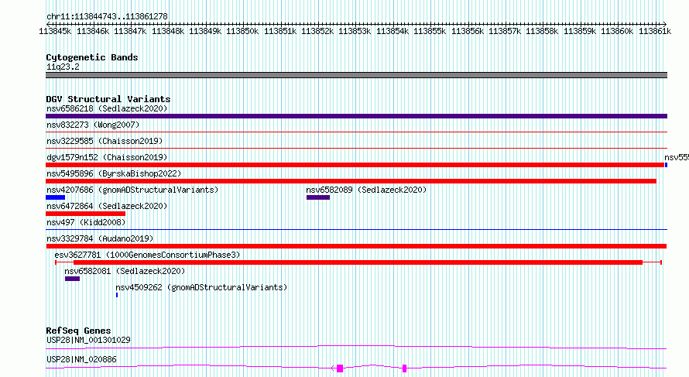The image size is (689, 377).
Task: Click the thin red nsv832273 line
Action: pos(356,132)
